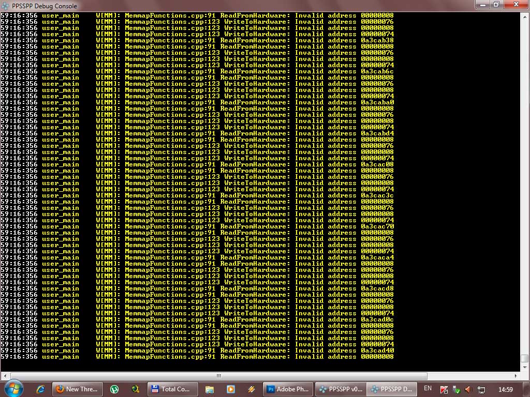Click the horizontal scrollbar thumb
This screenshot has width=530, height=397.
(x=218, y=376)
